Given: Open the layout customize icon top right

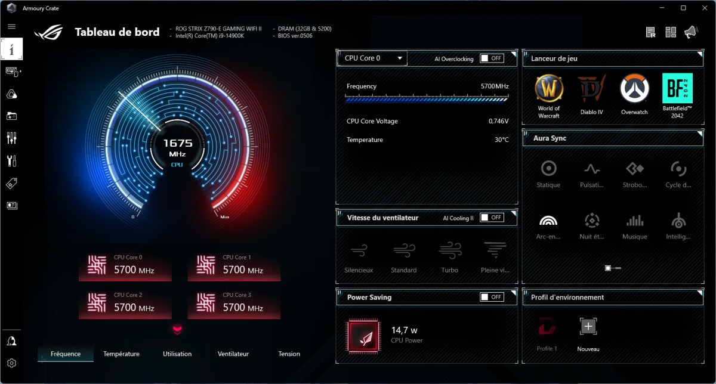Looking at the screenshot, I should tap(671, 32).
